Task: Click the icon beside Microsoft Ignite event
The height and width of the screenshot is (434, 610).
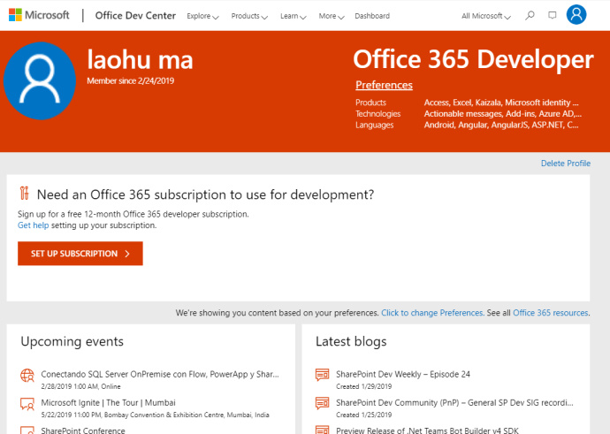Action: coord(27,405)
